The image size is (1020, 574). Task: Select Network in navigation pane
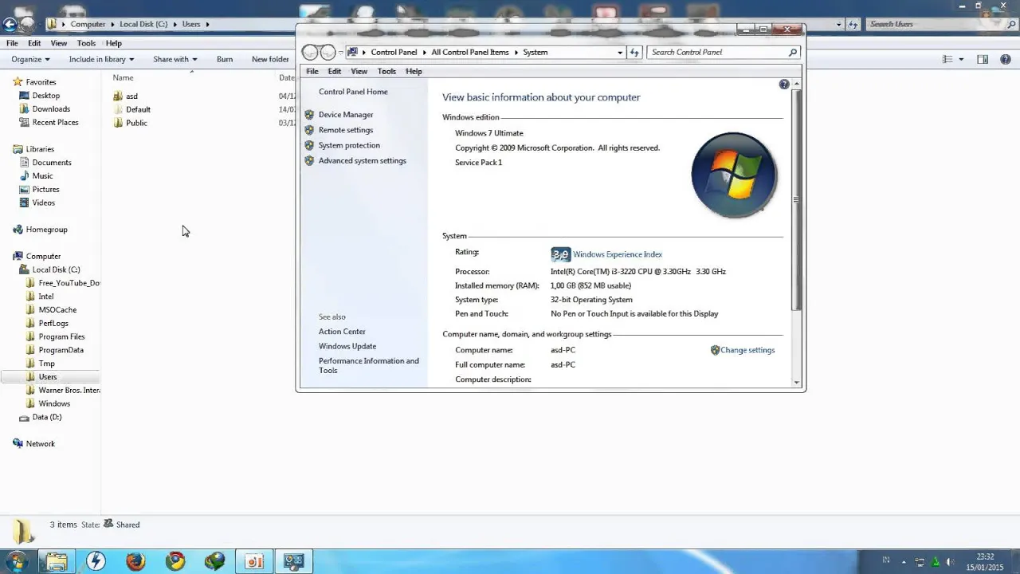(x=40, y=444)
